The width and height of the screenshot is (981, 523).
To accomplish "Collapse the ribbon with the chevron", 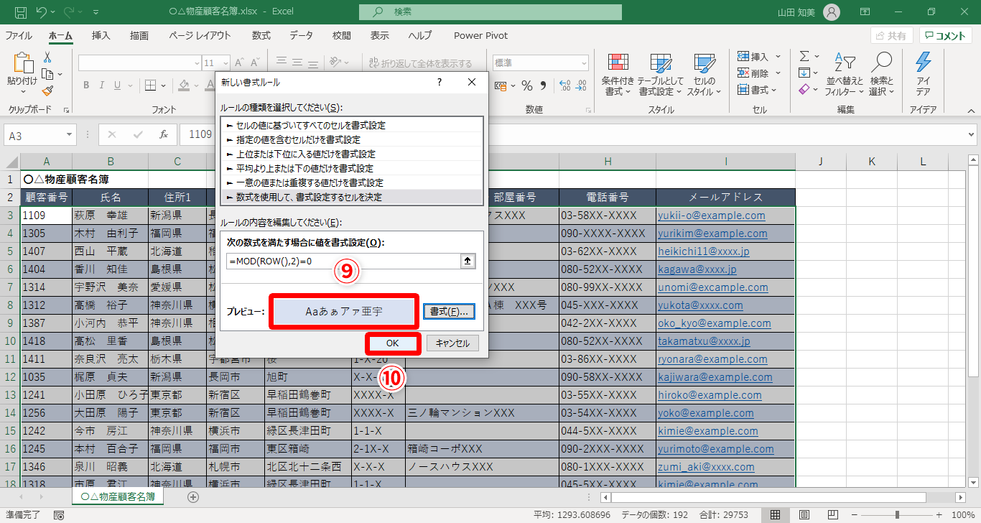I will pos(970,110).
